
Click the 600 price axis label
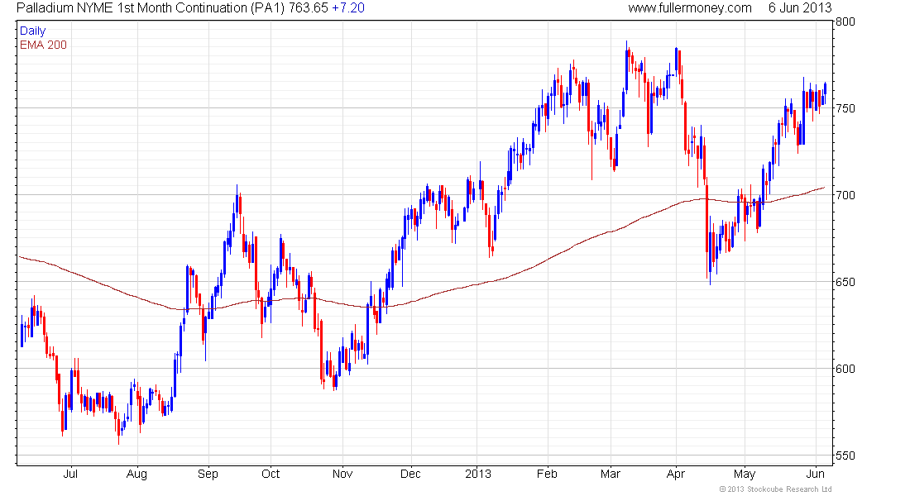(x=845, y=369)
